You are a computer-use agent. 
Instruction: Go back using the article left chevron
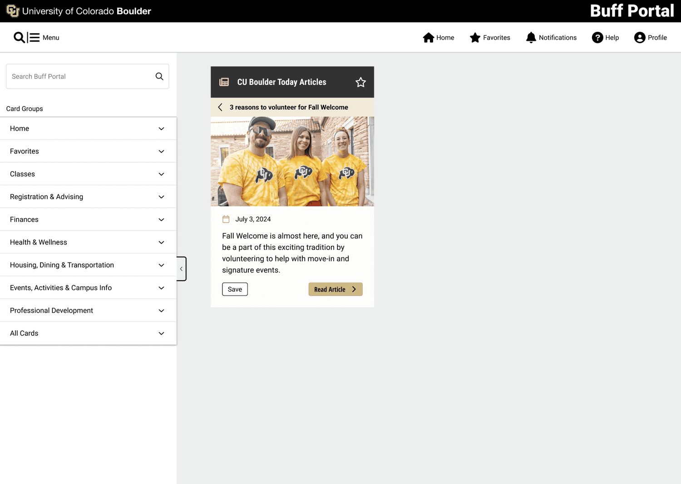coord(220,107)
